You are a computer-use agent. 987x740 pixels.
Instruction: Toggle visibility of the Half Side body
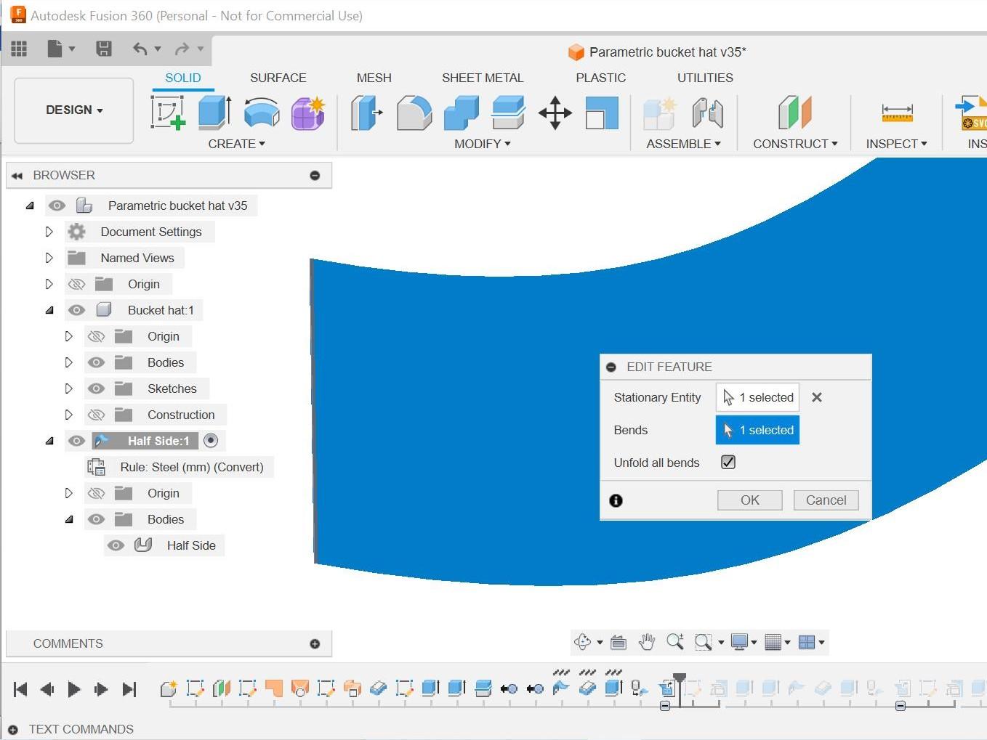116,545
